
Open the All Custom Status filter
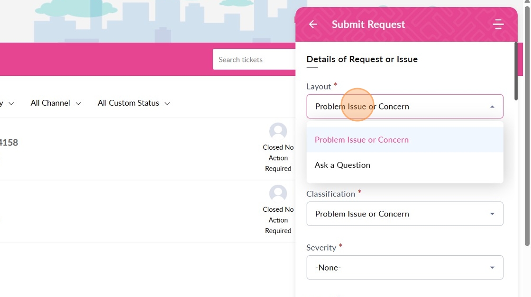tap(134, 103)
